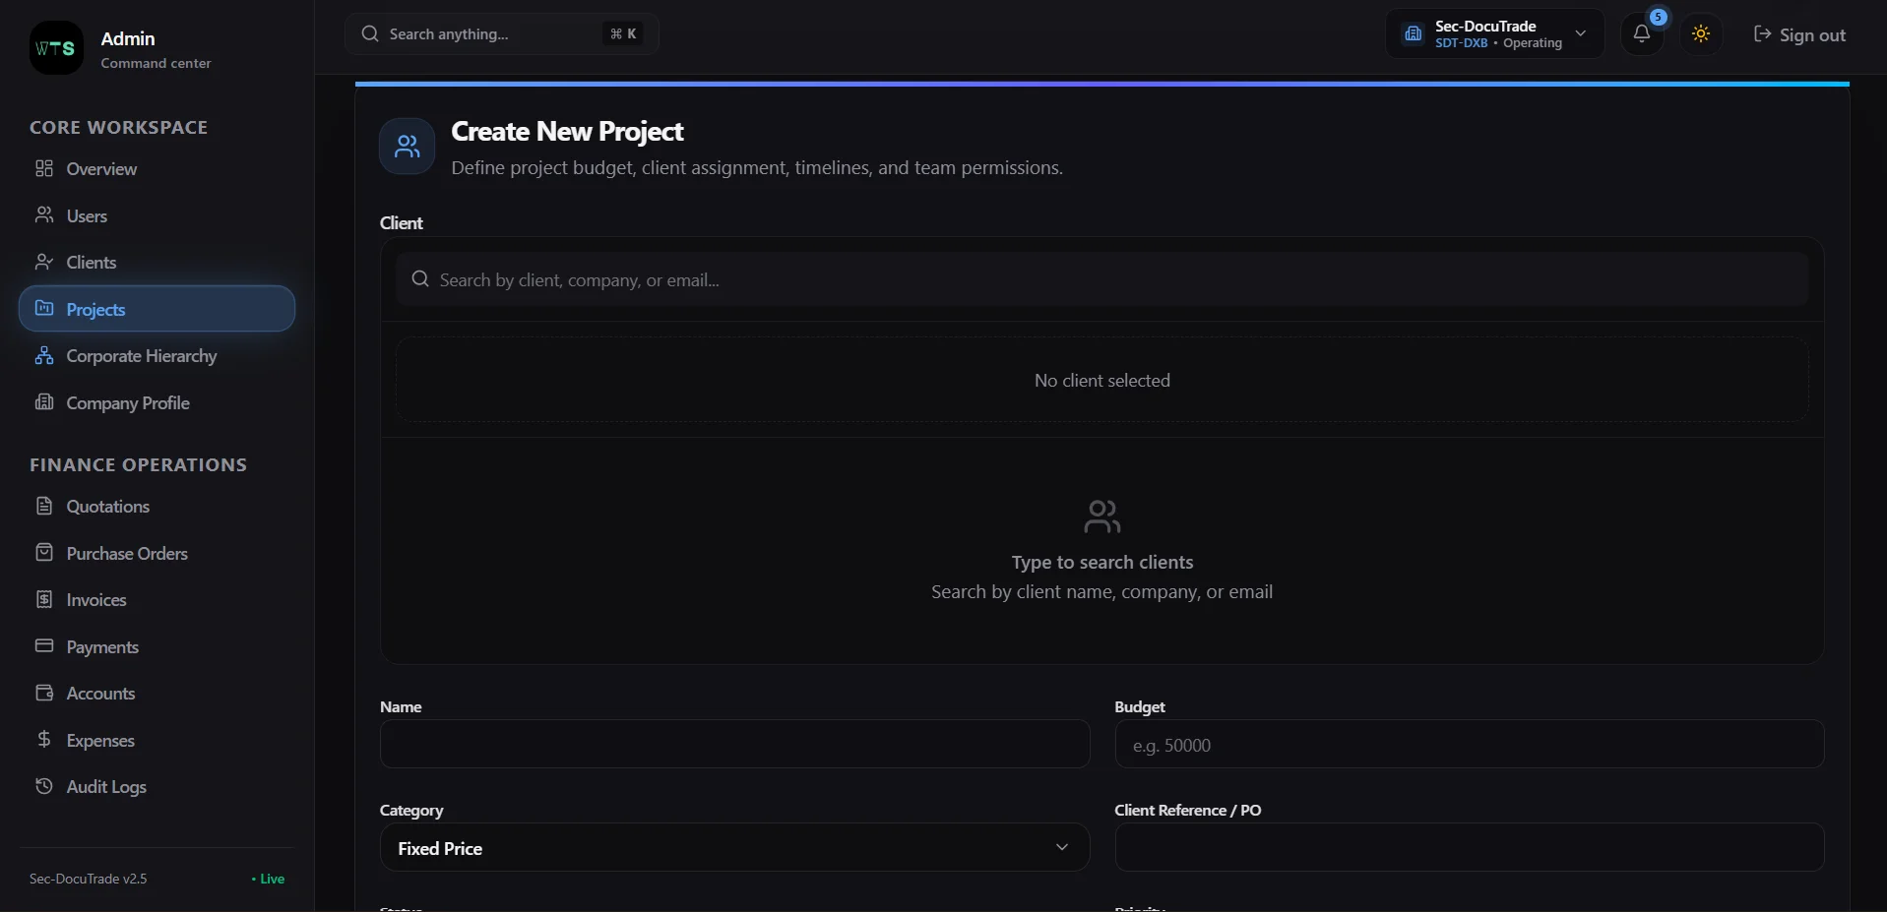Click the FINANCE OPERATIONS section header

138,464
